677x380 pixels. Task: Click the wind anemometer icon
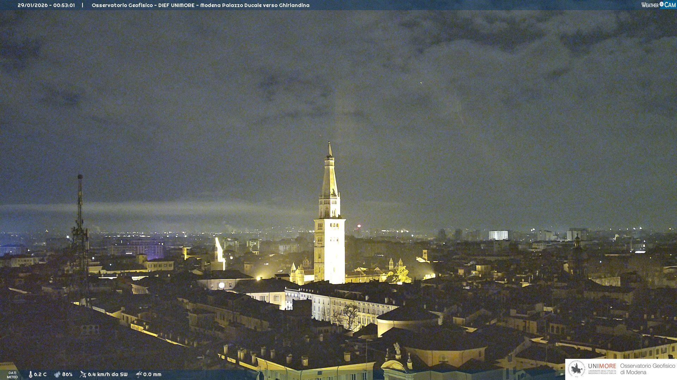(83, 374)
